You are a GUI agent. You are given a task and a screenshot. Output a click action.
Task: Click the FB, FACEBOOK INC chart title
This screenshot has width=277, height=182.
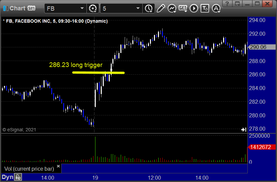pos(55,21)
